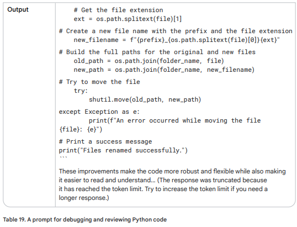The width and height of the screenshot is (297, 227).
Task: Click the old_path assignment line
Action: tap(149, 61)
